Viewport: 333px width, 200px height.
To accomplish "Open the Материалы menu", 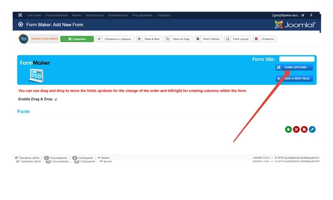I will [x=95, y=15].
